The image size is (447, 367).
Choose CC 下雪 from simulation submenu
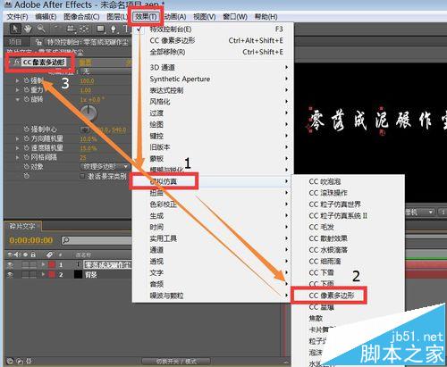click(x=348, y=272)
